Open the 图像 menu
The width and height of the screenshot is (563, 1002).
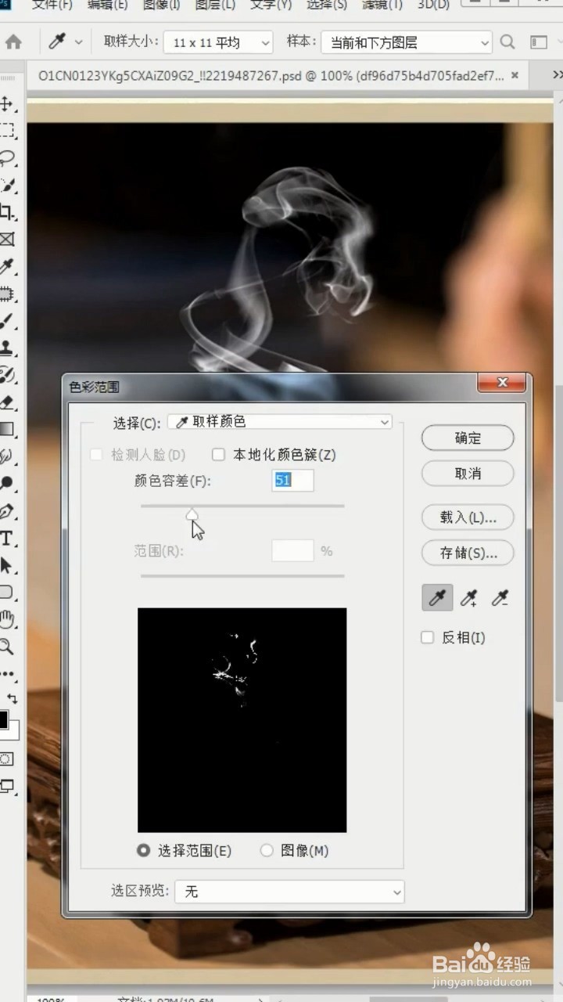click(x=161, y=5)
